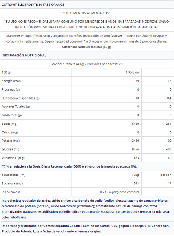Click the glucose value 9756
The width and height of the screenshot is (174, 236).
click(135, 149)
